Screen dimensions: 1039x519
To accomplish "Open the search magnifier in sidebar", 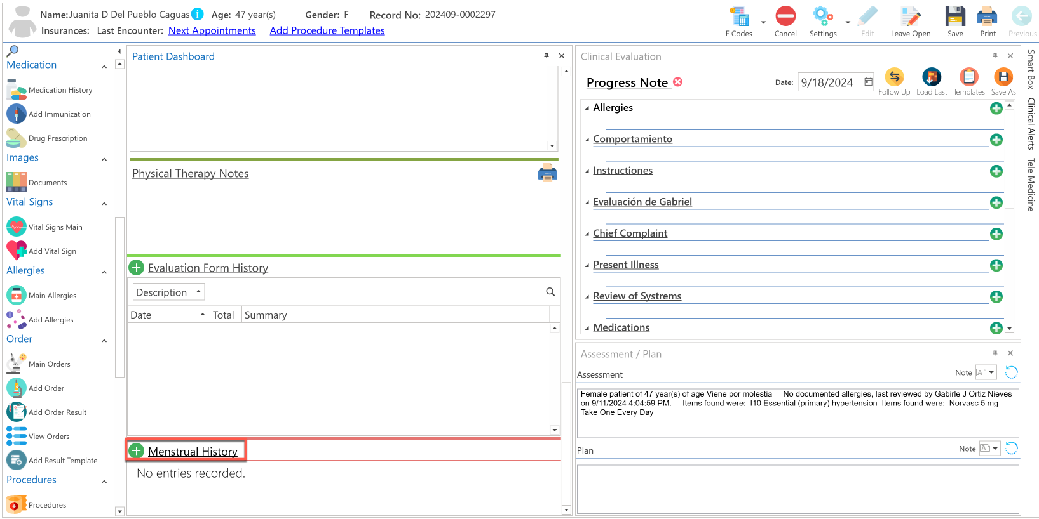I will (x=12, y=51).
